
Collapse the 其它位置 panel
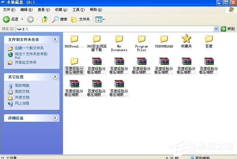[55, 77]
